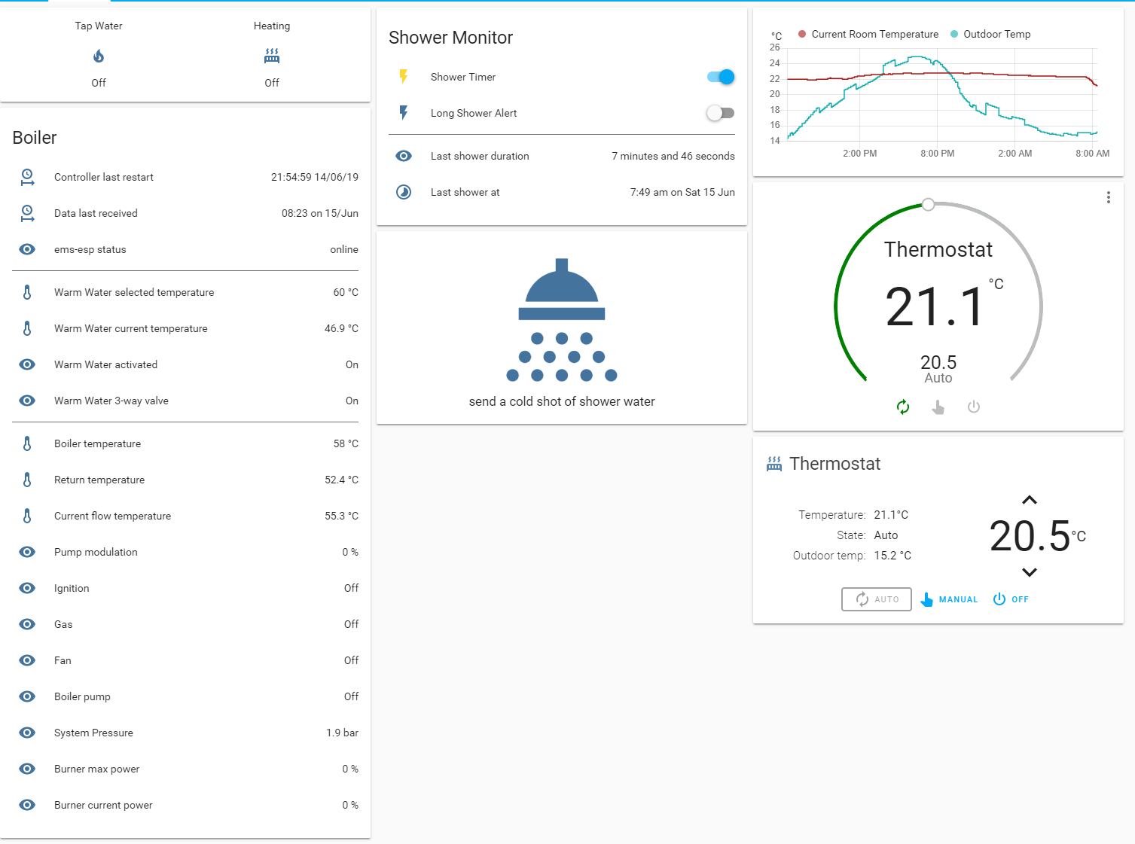Image resolution: width=1135 pixels, height=844 pixels.
Task: Click the Heating radiator icon
Action: pyautogui.click(x=272, y=56)
